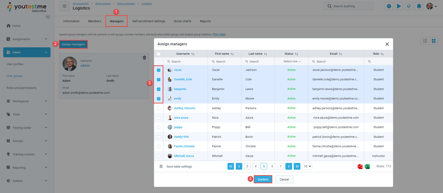
Task: Export table to PDF
Action: point(360,166)
